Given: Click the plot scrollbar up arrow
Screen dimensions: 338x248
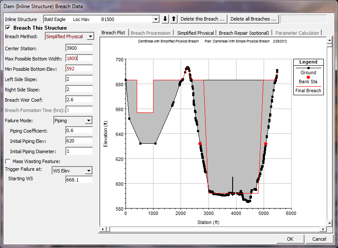Looking at the screenshot, I should click(x=329, y=40).
